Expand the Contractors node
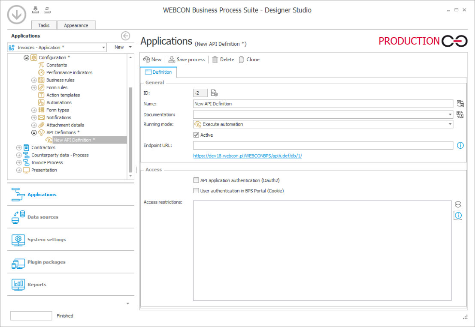This screenshot has height=327, width=475. pyautogui.click(x=19, y=147)
